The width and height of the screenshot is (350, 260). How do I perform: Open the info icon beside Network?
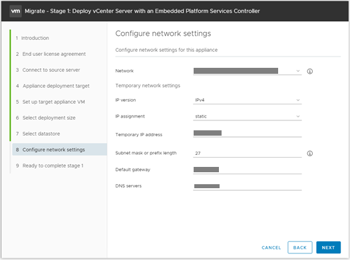click(309, 71)
